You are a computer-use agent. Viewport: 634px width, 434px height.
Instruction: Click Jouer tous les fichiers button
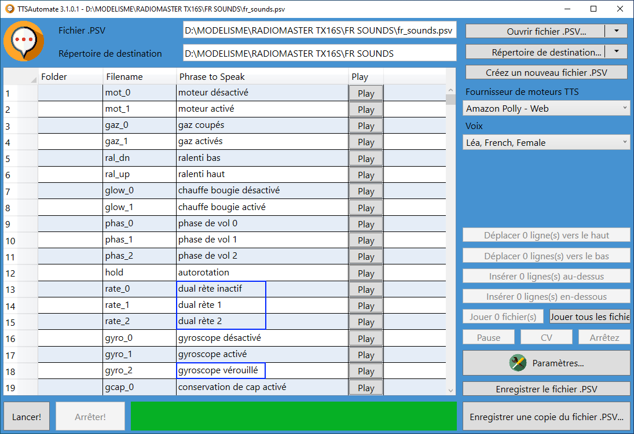pos(589,317)
